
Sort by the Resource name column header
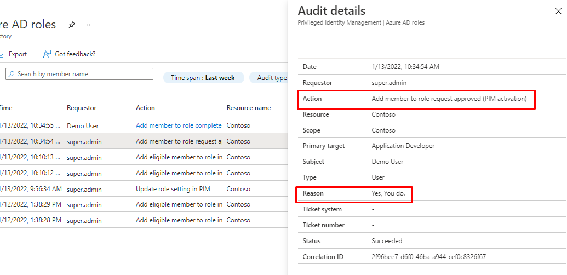click(248, 108)
